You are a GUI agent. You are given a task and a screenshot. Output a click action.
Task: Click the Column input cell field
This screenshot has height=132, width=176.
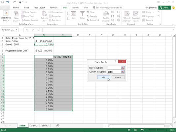click(x=114, y=72)
